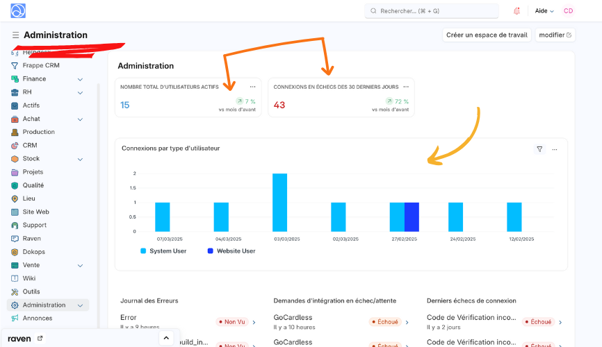602x347 pixels.
Task: Expand the Achat sidebar section
Action: [80, 119]
